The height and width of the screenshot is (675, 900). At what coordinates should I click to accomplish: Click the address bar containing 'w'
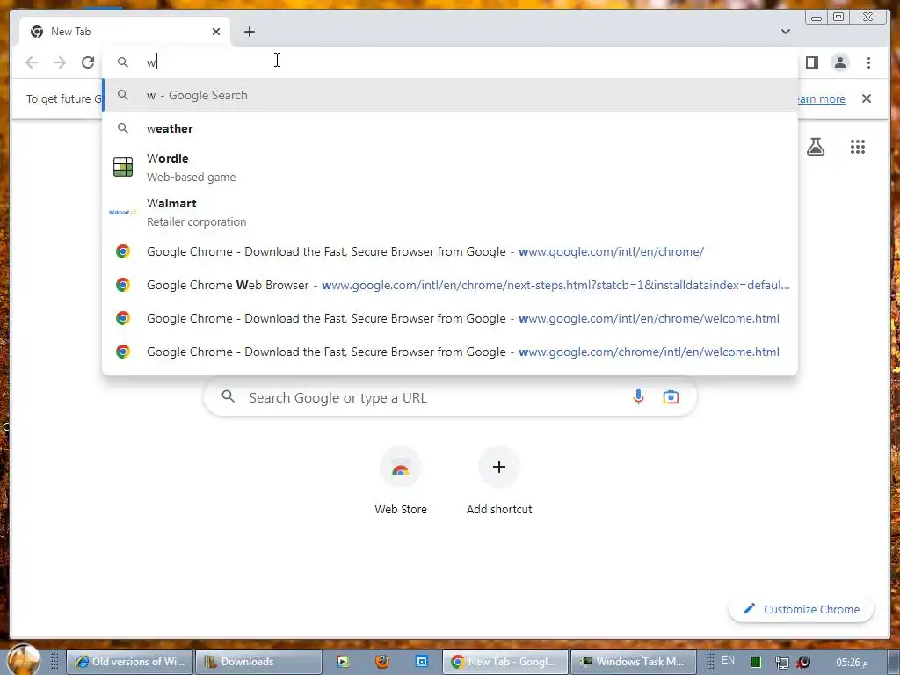(x=450, y=62)
